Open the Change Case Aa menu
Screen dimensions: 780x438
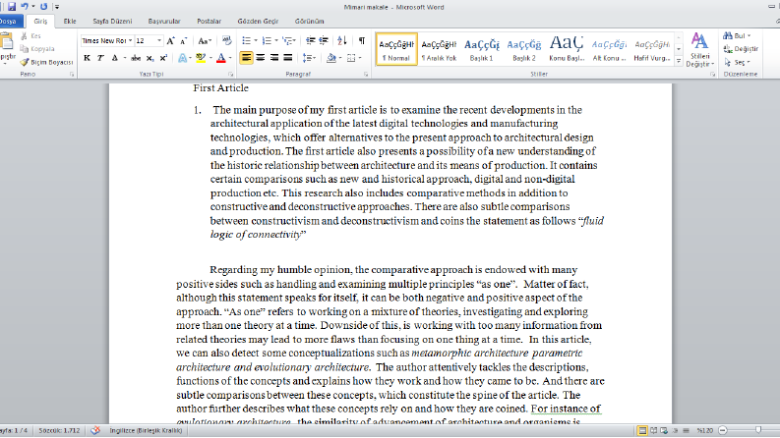coord(205,40)
